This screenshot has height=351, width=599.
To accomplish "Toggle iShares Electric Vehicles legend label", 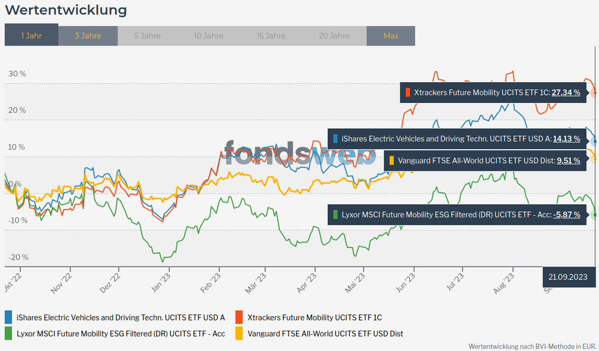I will 121,317.
